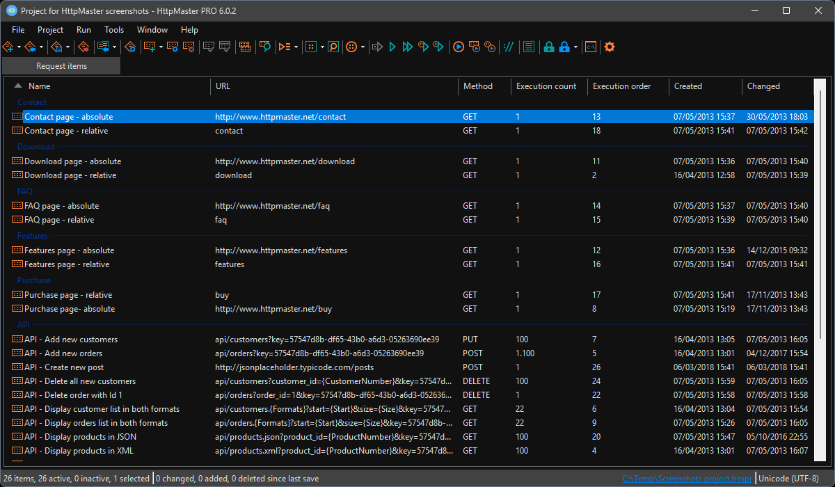Click the 'http://www.httpmaster.net/features' URL cell
Viewport: 835px width, 487px height.
coord(281,250)
